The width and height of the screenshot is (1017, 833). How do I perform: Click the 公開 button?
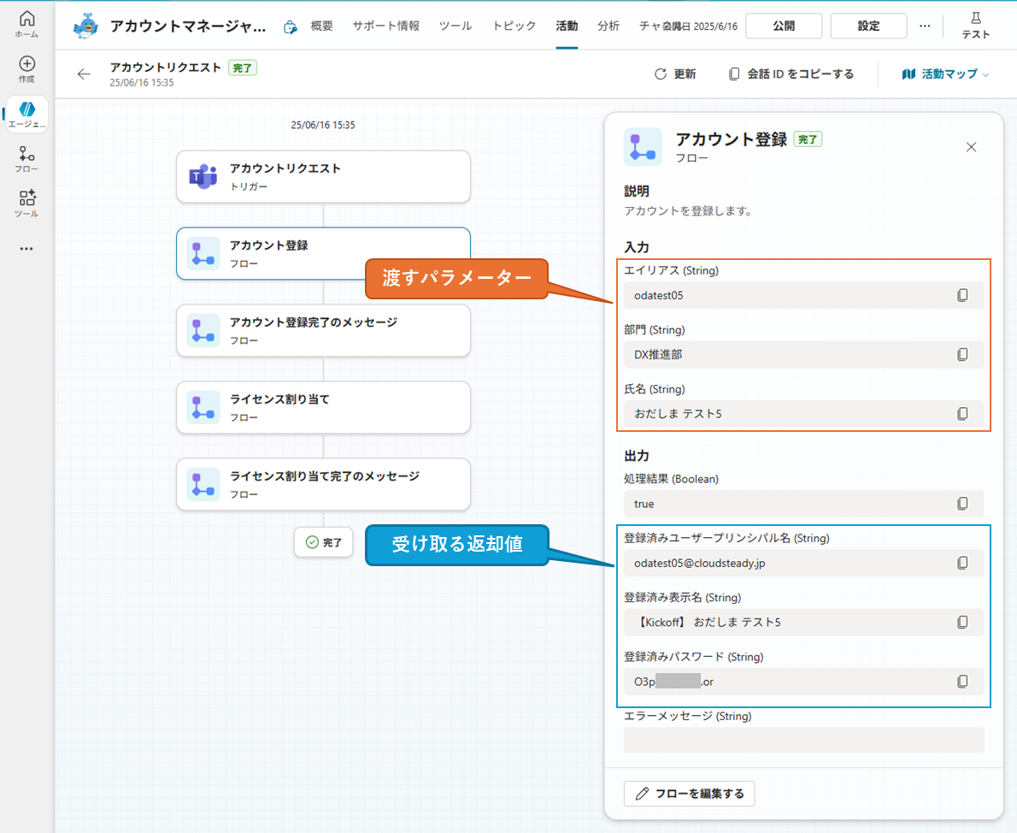(784, 26)
